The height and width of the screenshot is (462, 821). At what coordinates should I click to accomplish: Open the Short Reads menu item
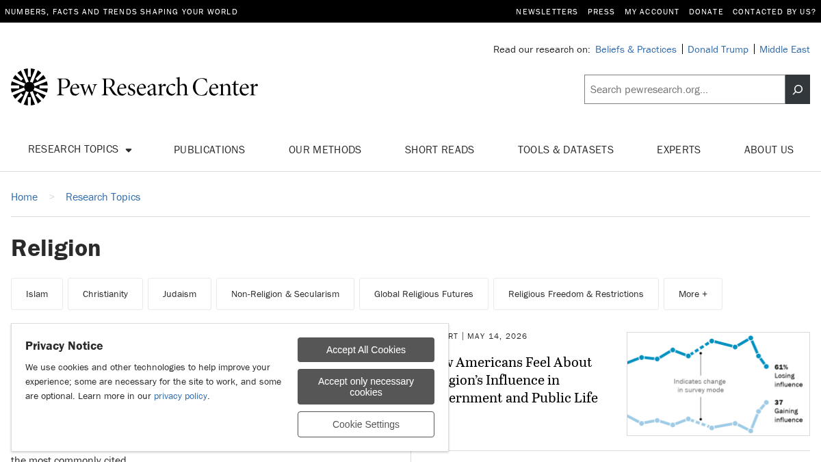439,150
